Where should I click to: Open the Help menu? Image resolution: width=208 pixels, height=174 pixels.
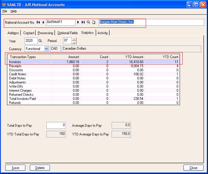[x=14, y=11]
